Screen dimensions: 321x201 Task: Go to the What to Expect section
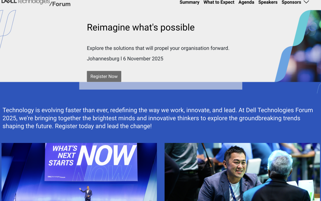[x=219, y=2]
